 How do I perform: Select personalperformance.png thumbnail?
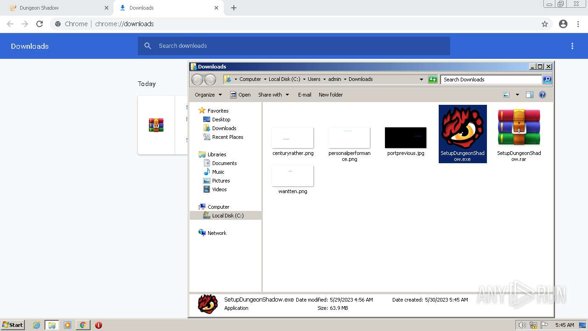(x=349, y=138)
